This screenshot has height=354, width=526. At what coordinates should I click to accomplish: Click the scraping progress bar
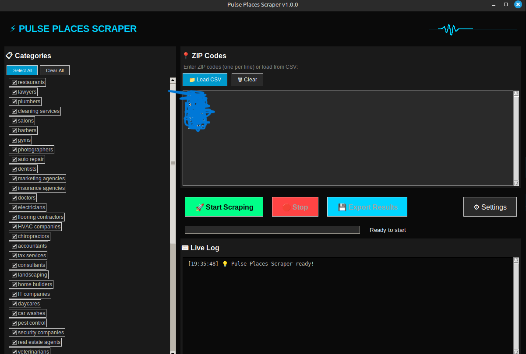(272, 229)
